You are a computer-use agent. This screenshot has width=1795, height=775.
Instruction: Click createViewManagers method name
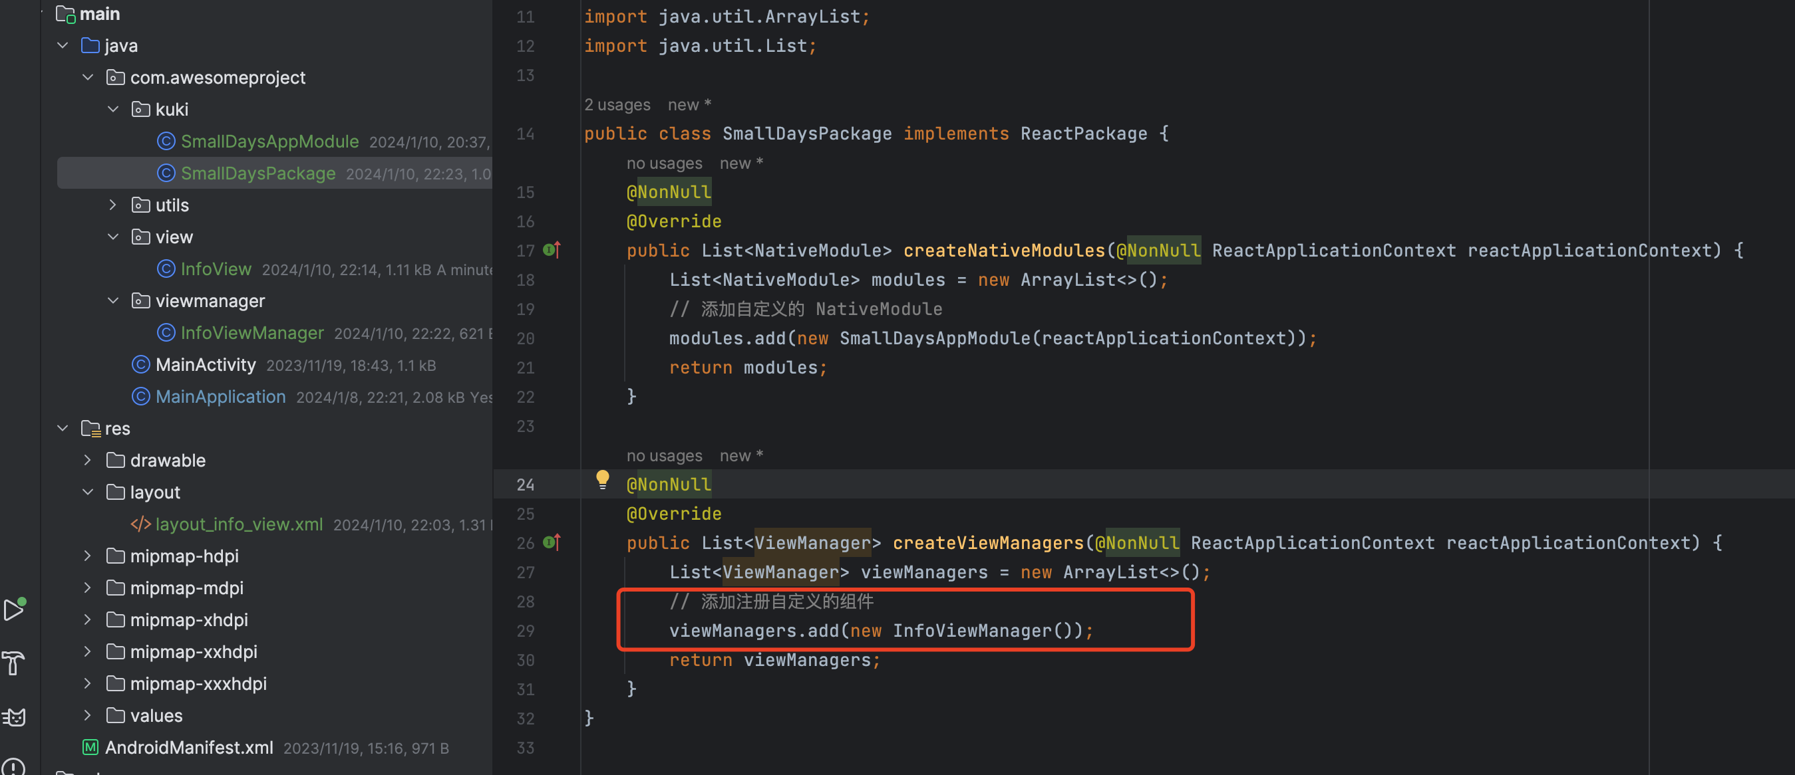coord(988,543)
